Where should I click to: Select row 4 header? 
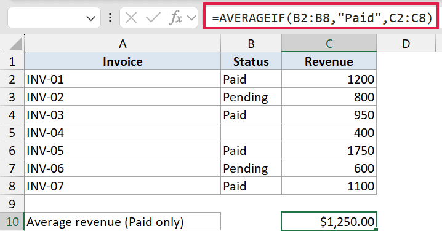click(x=12, y=114)
